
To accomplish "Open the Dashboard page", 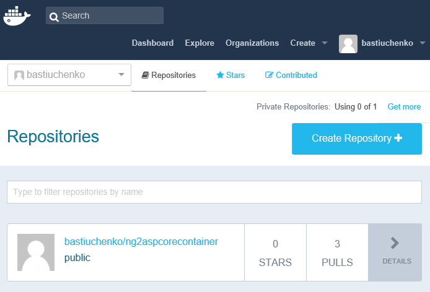I will (x=152, y=43).
